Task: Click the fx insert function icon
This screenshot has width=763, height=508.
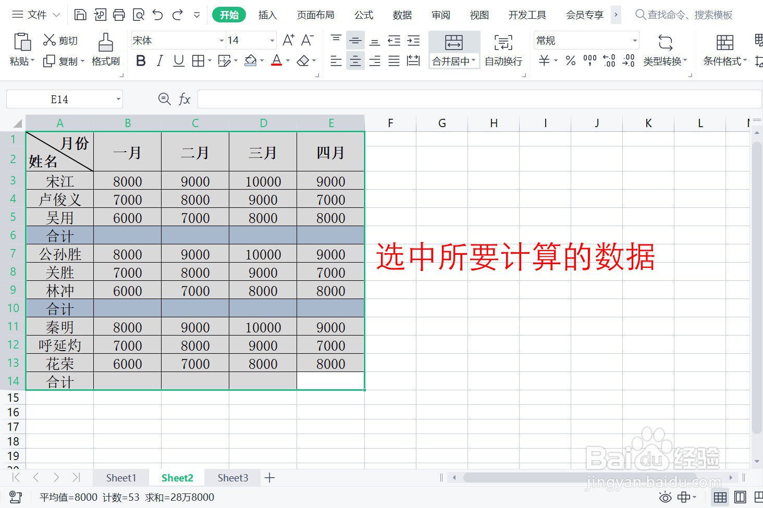Action: click(184, 99)
